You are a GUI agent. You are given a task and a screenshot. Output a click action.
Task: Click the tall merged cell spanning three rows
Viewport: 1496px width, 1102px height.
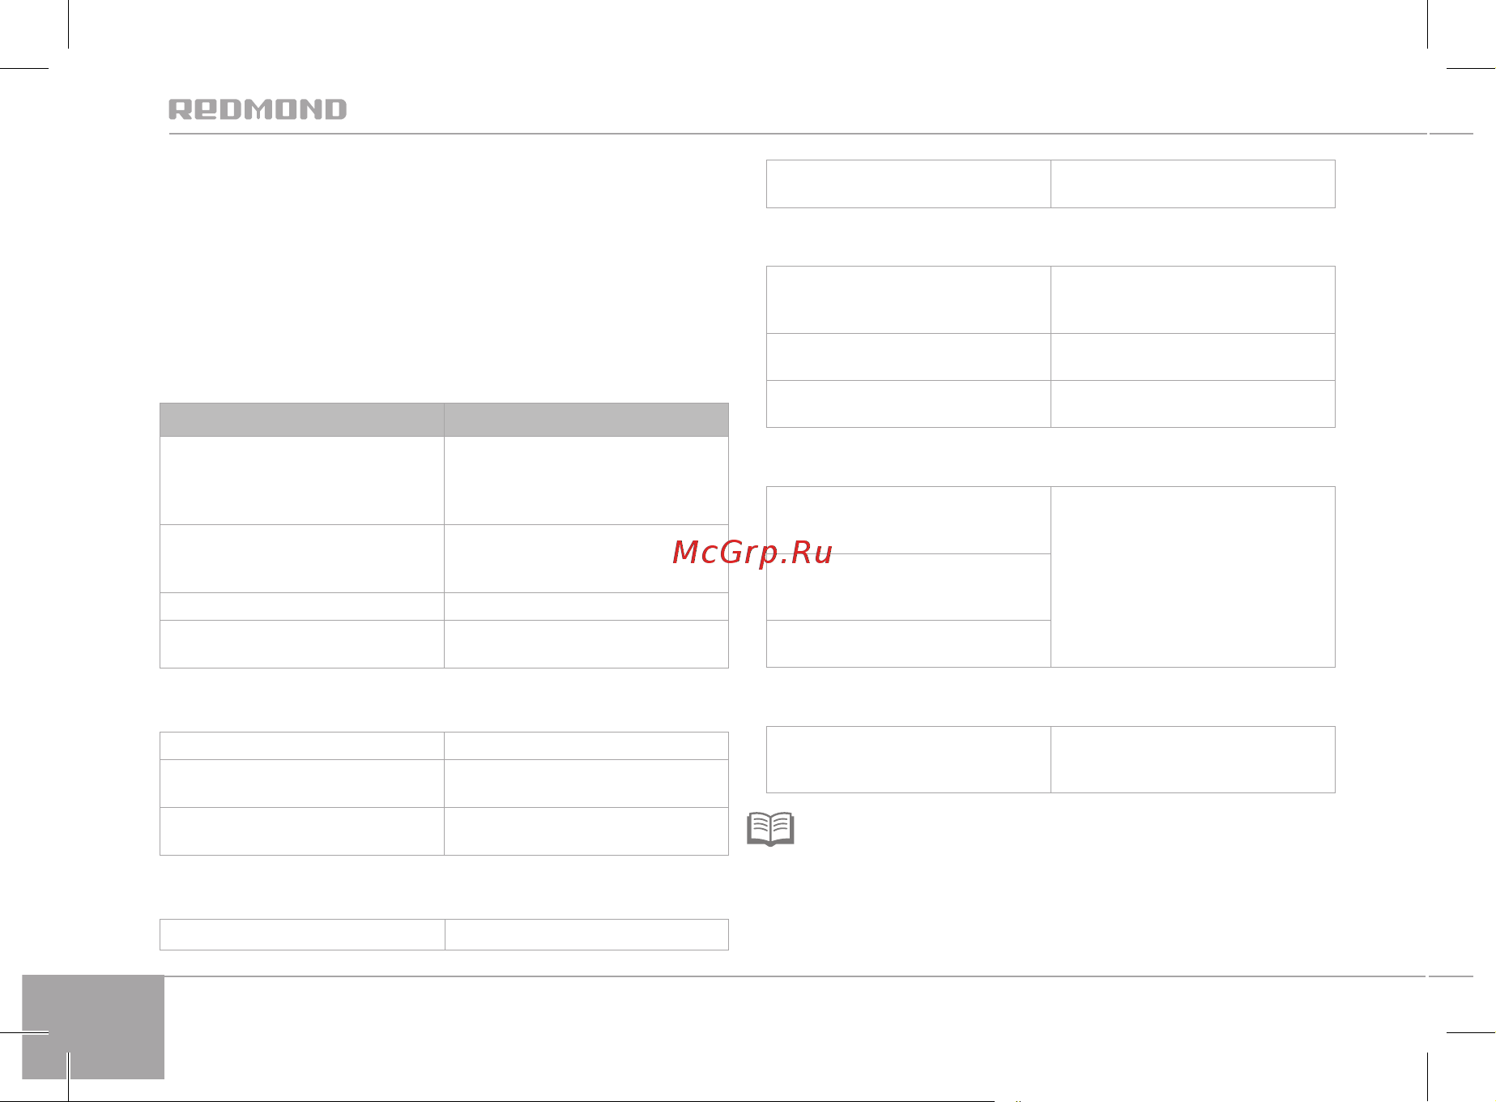tap(1192, 577)
